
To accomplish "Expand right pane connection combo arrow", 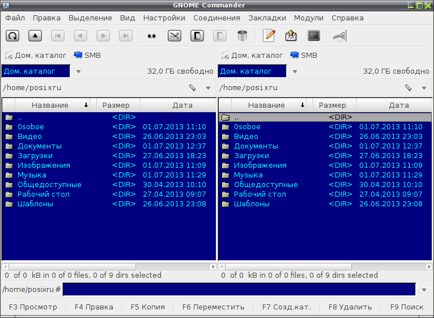I will click(x=295, y=71).
